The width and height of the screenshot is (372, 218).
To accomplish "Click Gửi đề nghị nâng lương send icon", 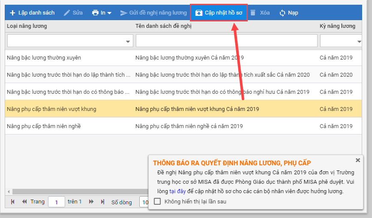I will pyautogui.click(x=124, y=13).
